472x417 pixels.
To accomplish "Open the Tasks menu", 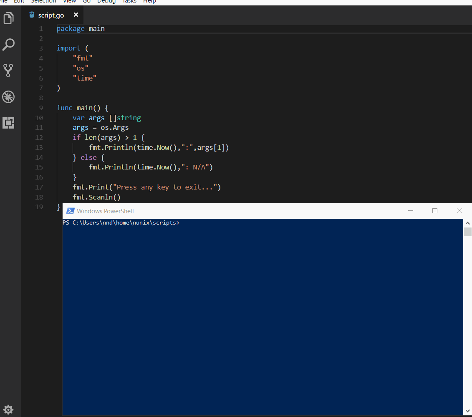I will 129,2.
